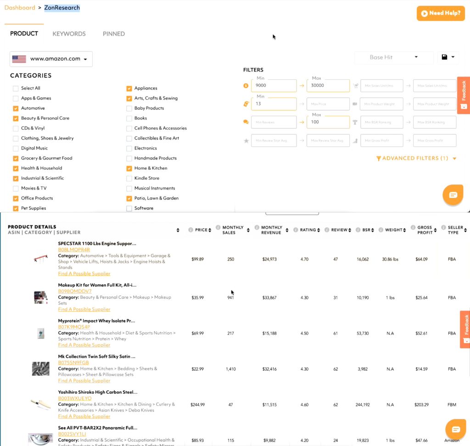
Task: Click the info icon beside MONTHLY REVENUE header
Action: (257, 228)
